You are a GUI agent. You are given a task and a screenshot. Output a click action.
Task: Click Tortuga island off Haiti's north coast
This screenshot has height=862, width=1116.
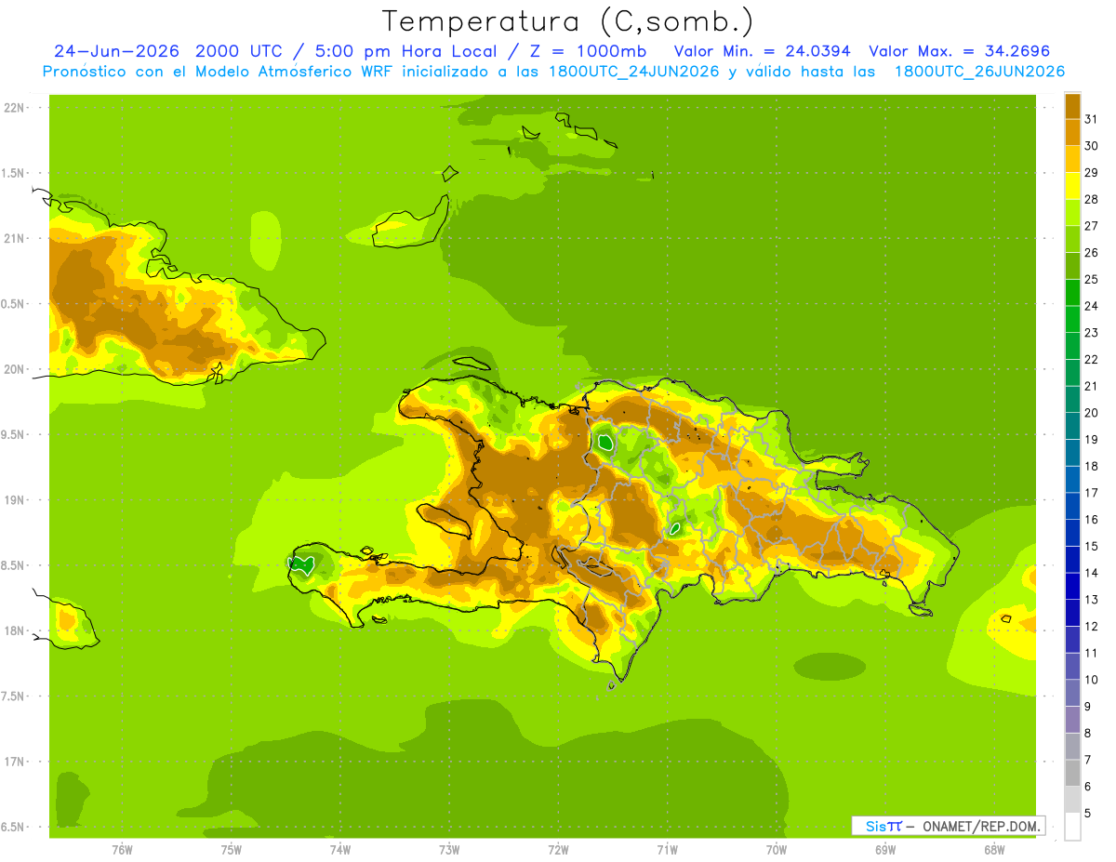(x=473, y=363)
